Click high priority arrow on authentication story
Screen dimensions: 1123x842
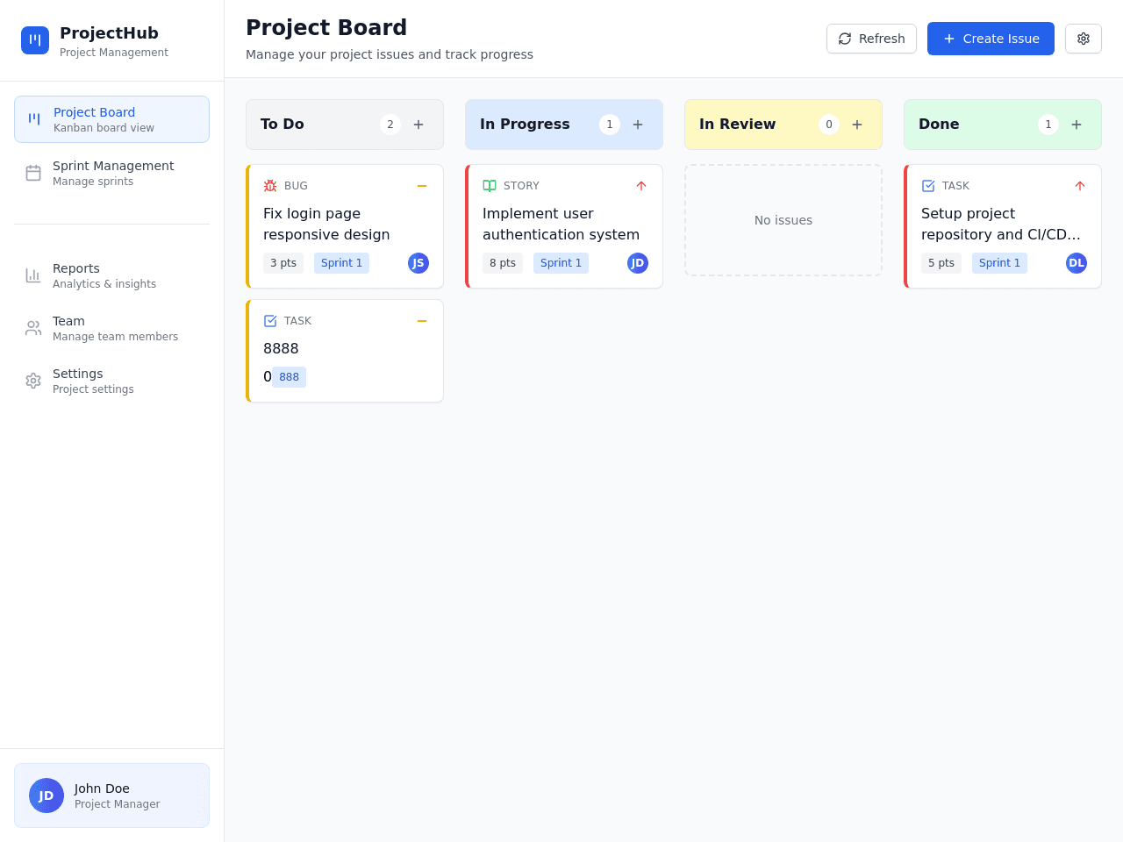641,186
